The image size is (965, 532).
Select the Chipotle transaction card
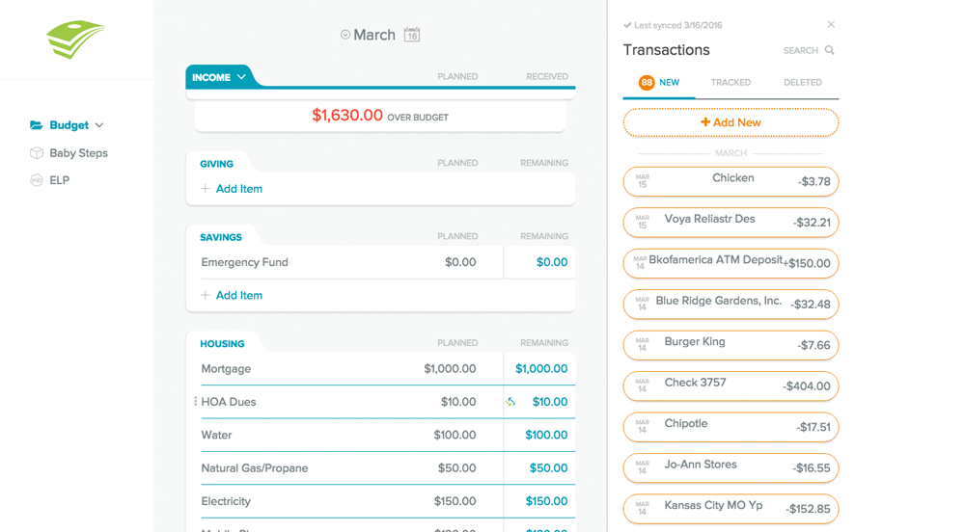[731, 426]
